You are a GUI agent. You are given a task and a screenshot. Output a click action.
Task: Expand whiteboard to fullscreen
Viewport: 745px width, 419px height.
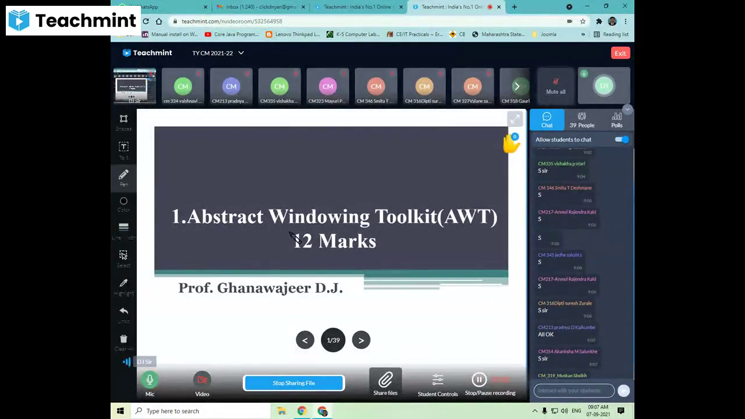tap(515, 119)
